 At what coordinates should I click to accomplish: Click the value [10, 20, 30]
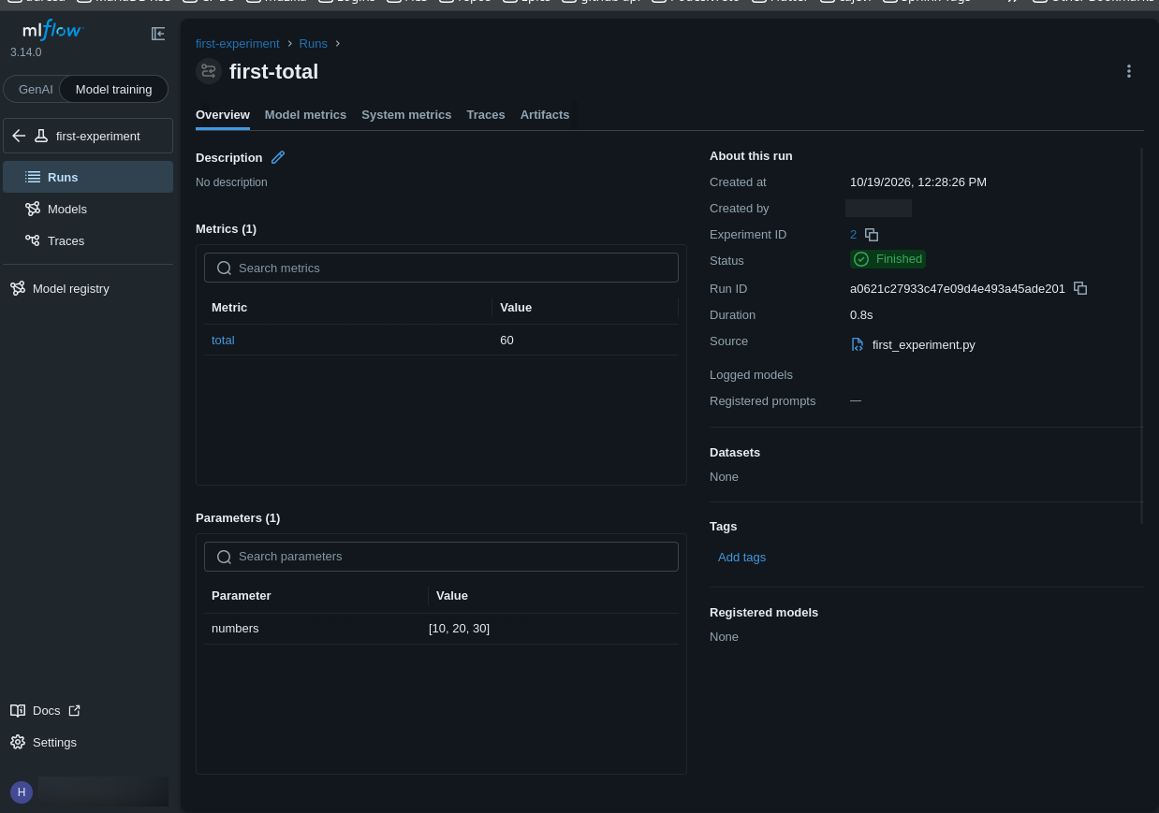coord(459,629)
